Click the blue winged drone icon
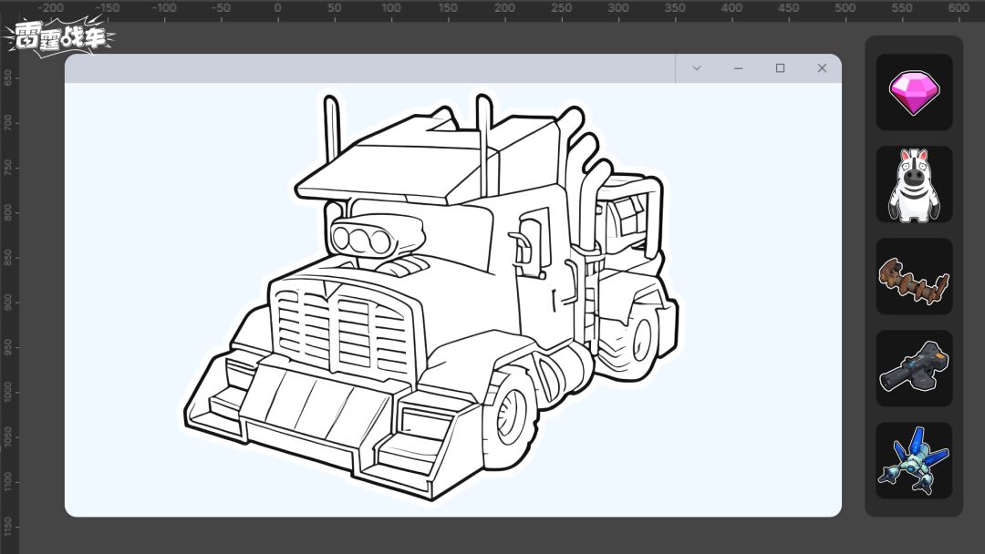The image size is (985, 554). point(914,461)
